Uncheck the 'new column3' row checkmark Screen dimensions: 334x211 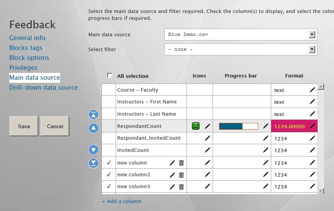pos(109,186)
